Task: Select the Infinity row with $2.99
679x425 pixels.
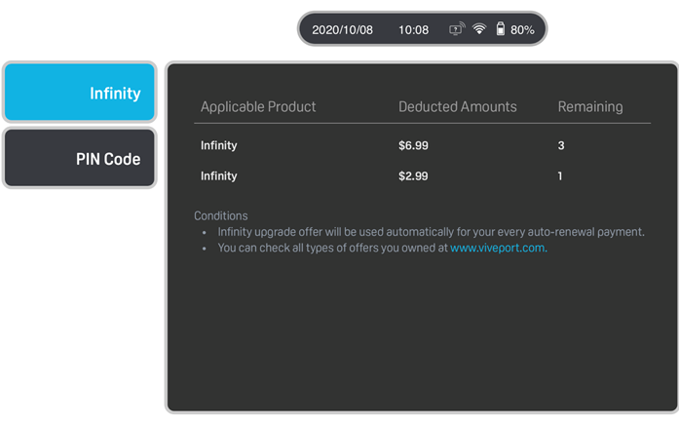Action: [x=422, y=175]
